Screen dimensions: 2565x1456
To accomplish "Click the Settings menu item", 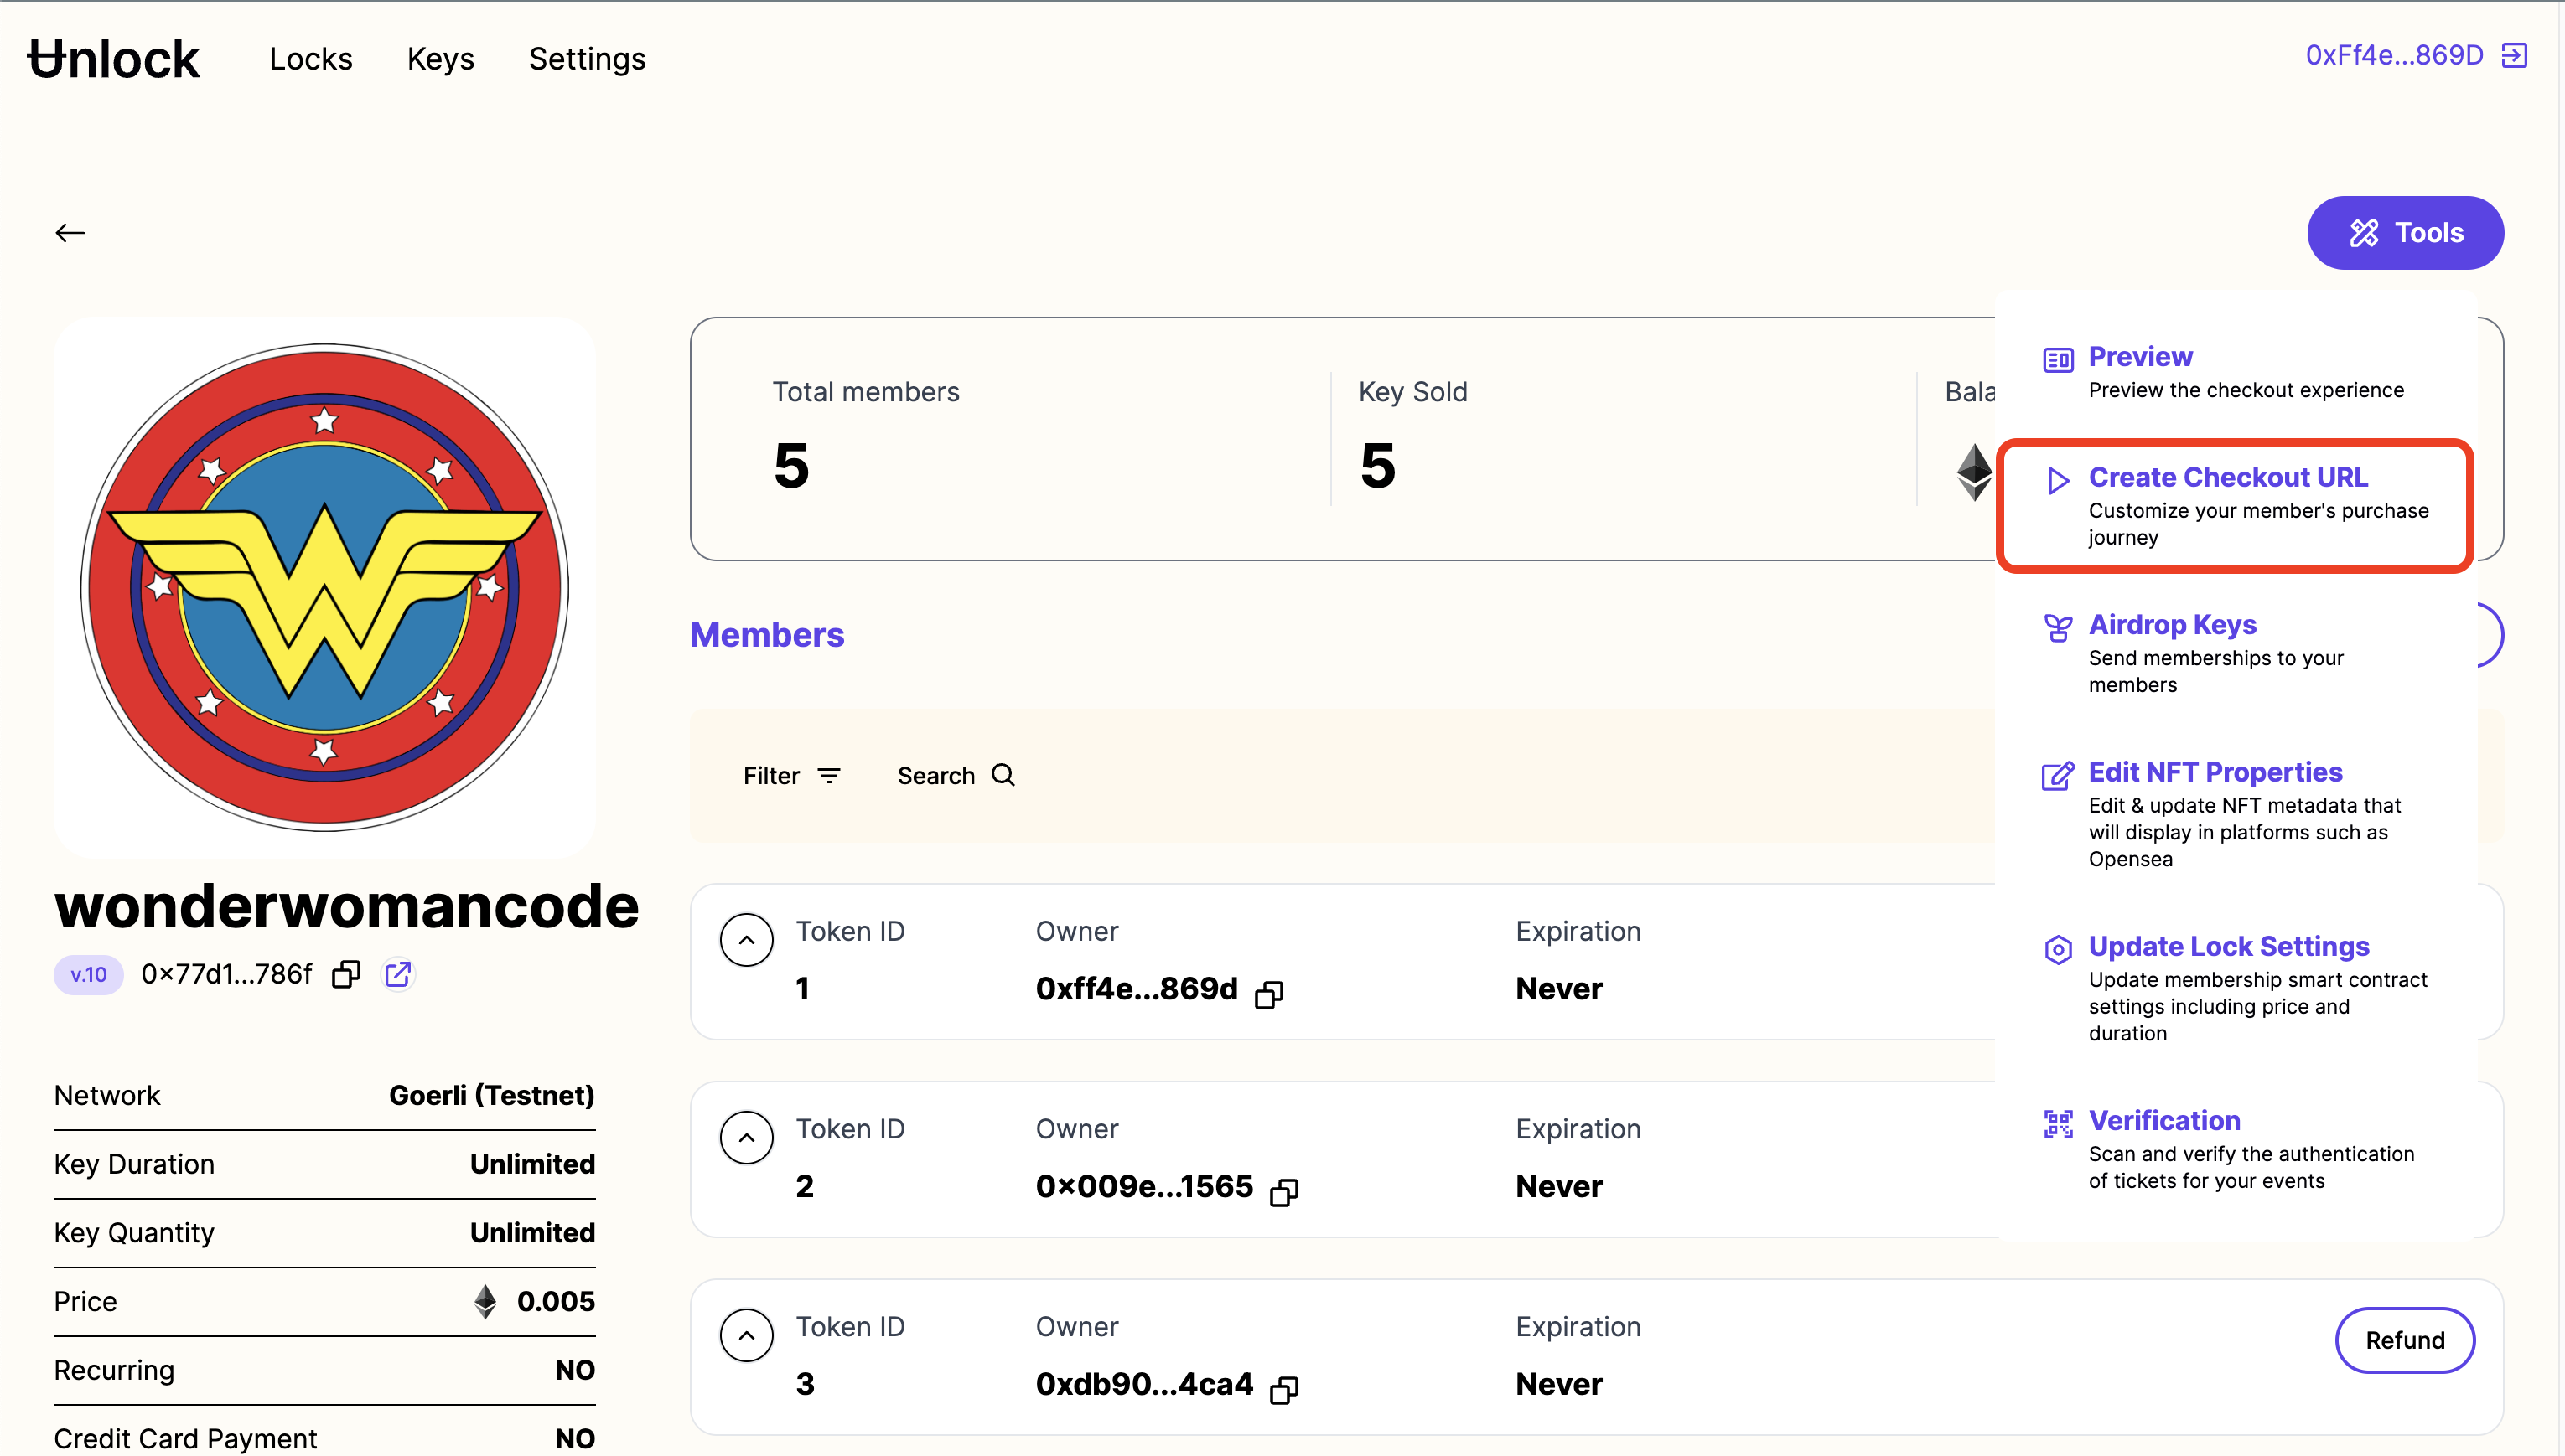I will tap(587, 58).
